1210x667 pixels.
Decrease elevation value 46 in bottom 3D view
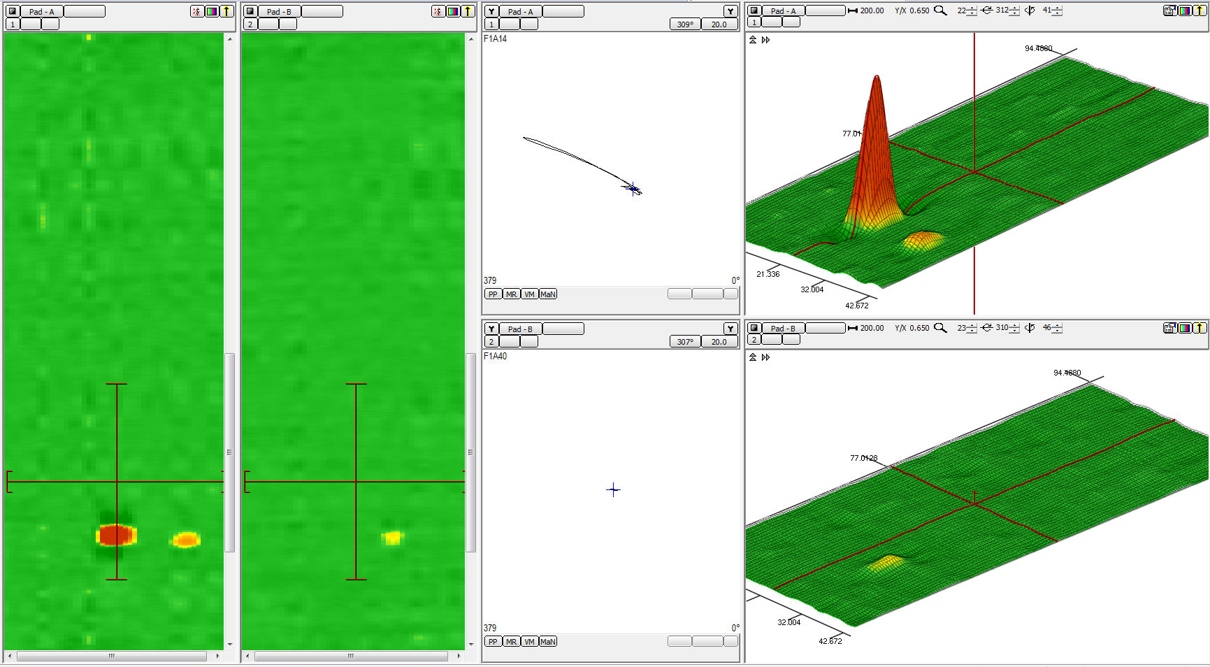coord(1058,331)
